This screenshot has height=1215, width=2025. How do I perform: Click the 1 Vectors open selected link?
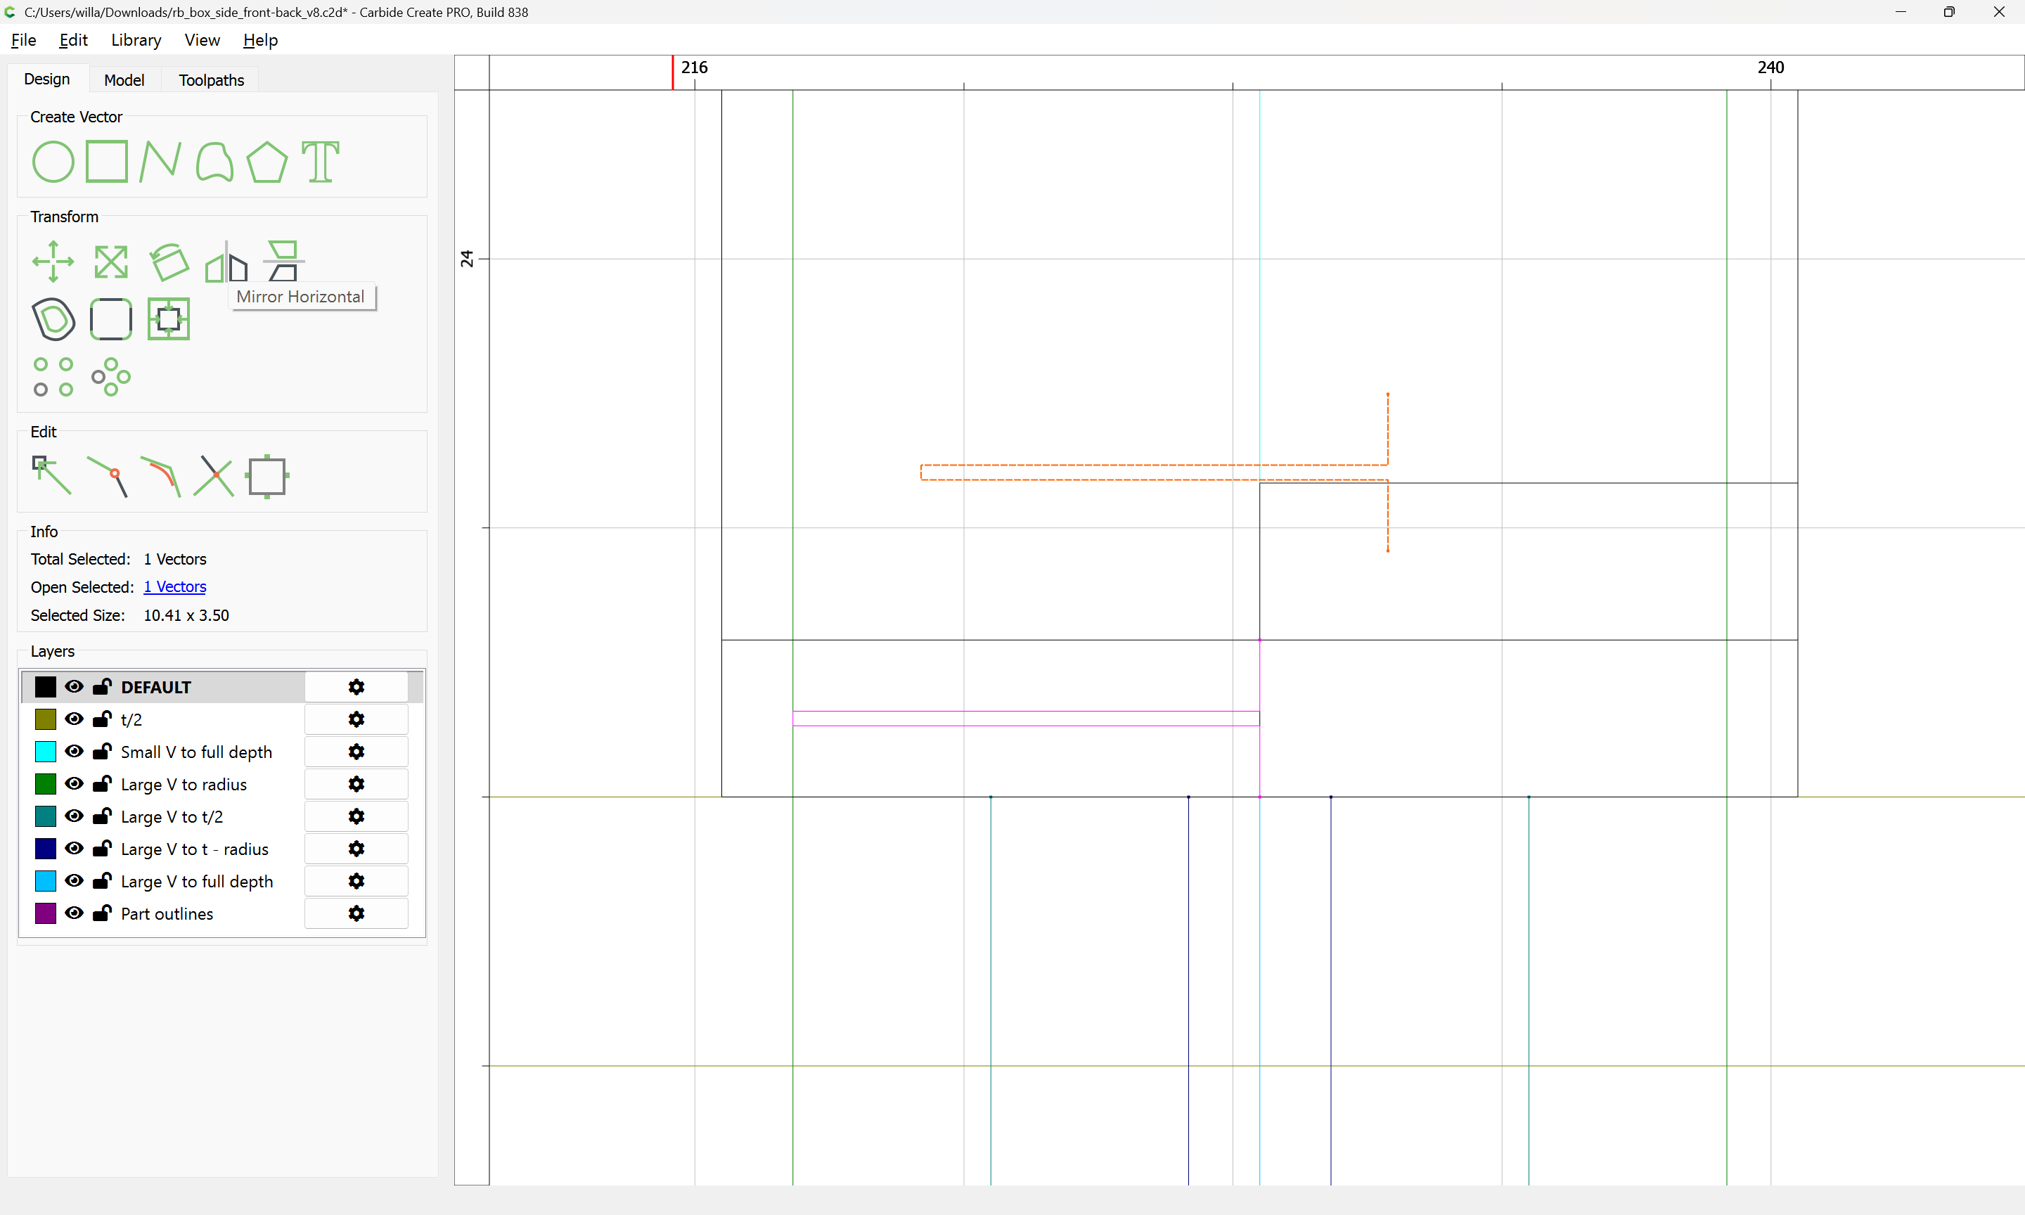click(174, 587)
